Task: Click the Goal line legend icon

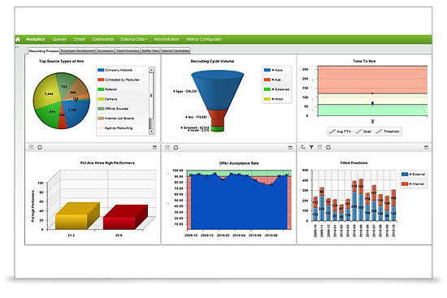Action: [358, 132]
